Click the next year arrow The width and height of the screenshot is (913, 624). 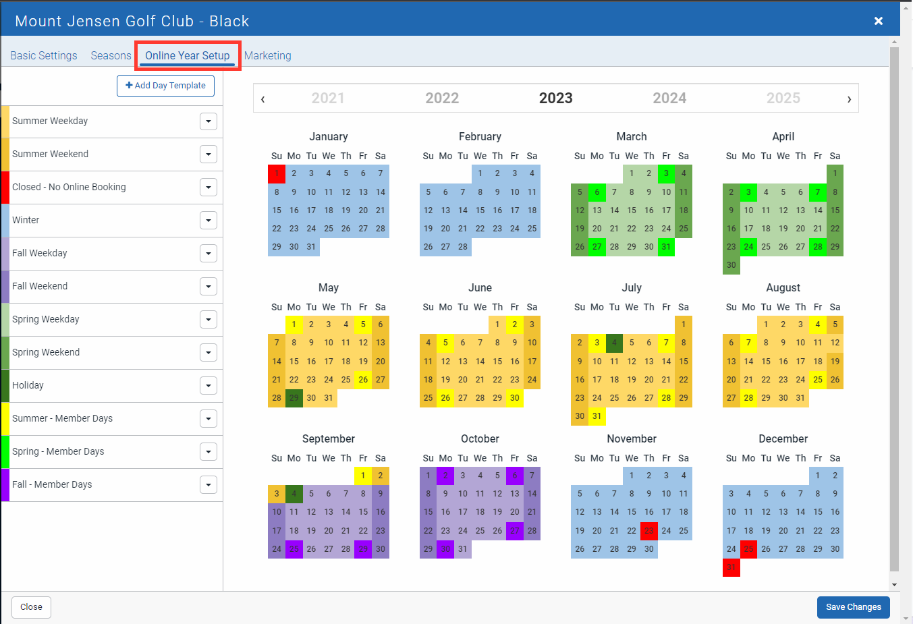[849, 99]
